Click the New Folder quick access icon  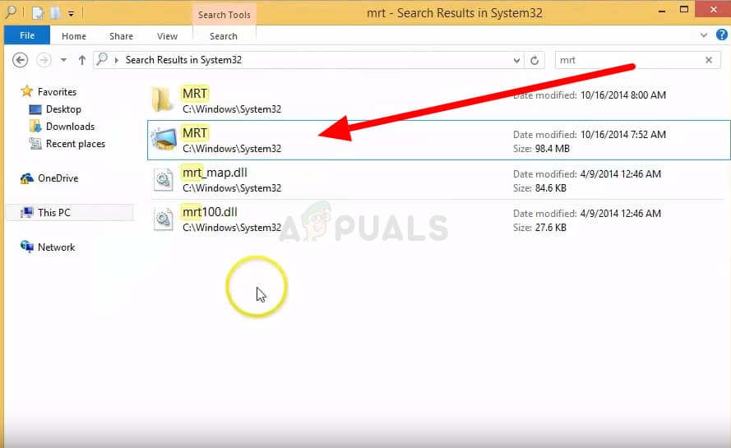coord(55,13)
